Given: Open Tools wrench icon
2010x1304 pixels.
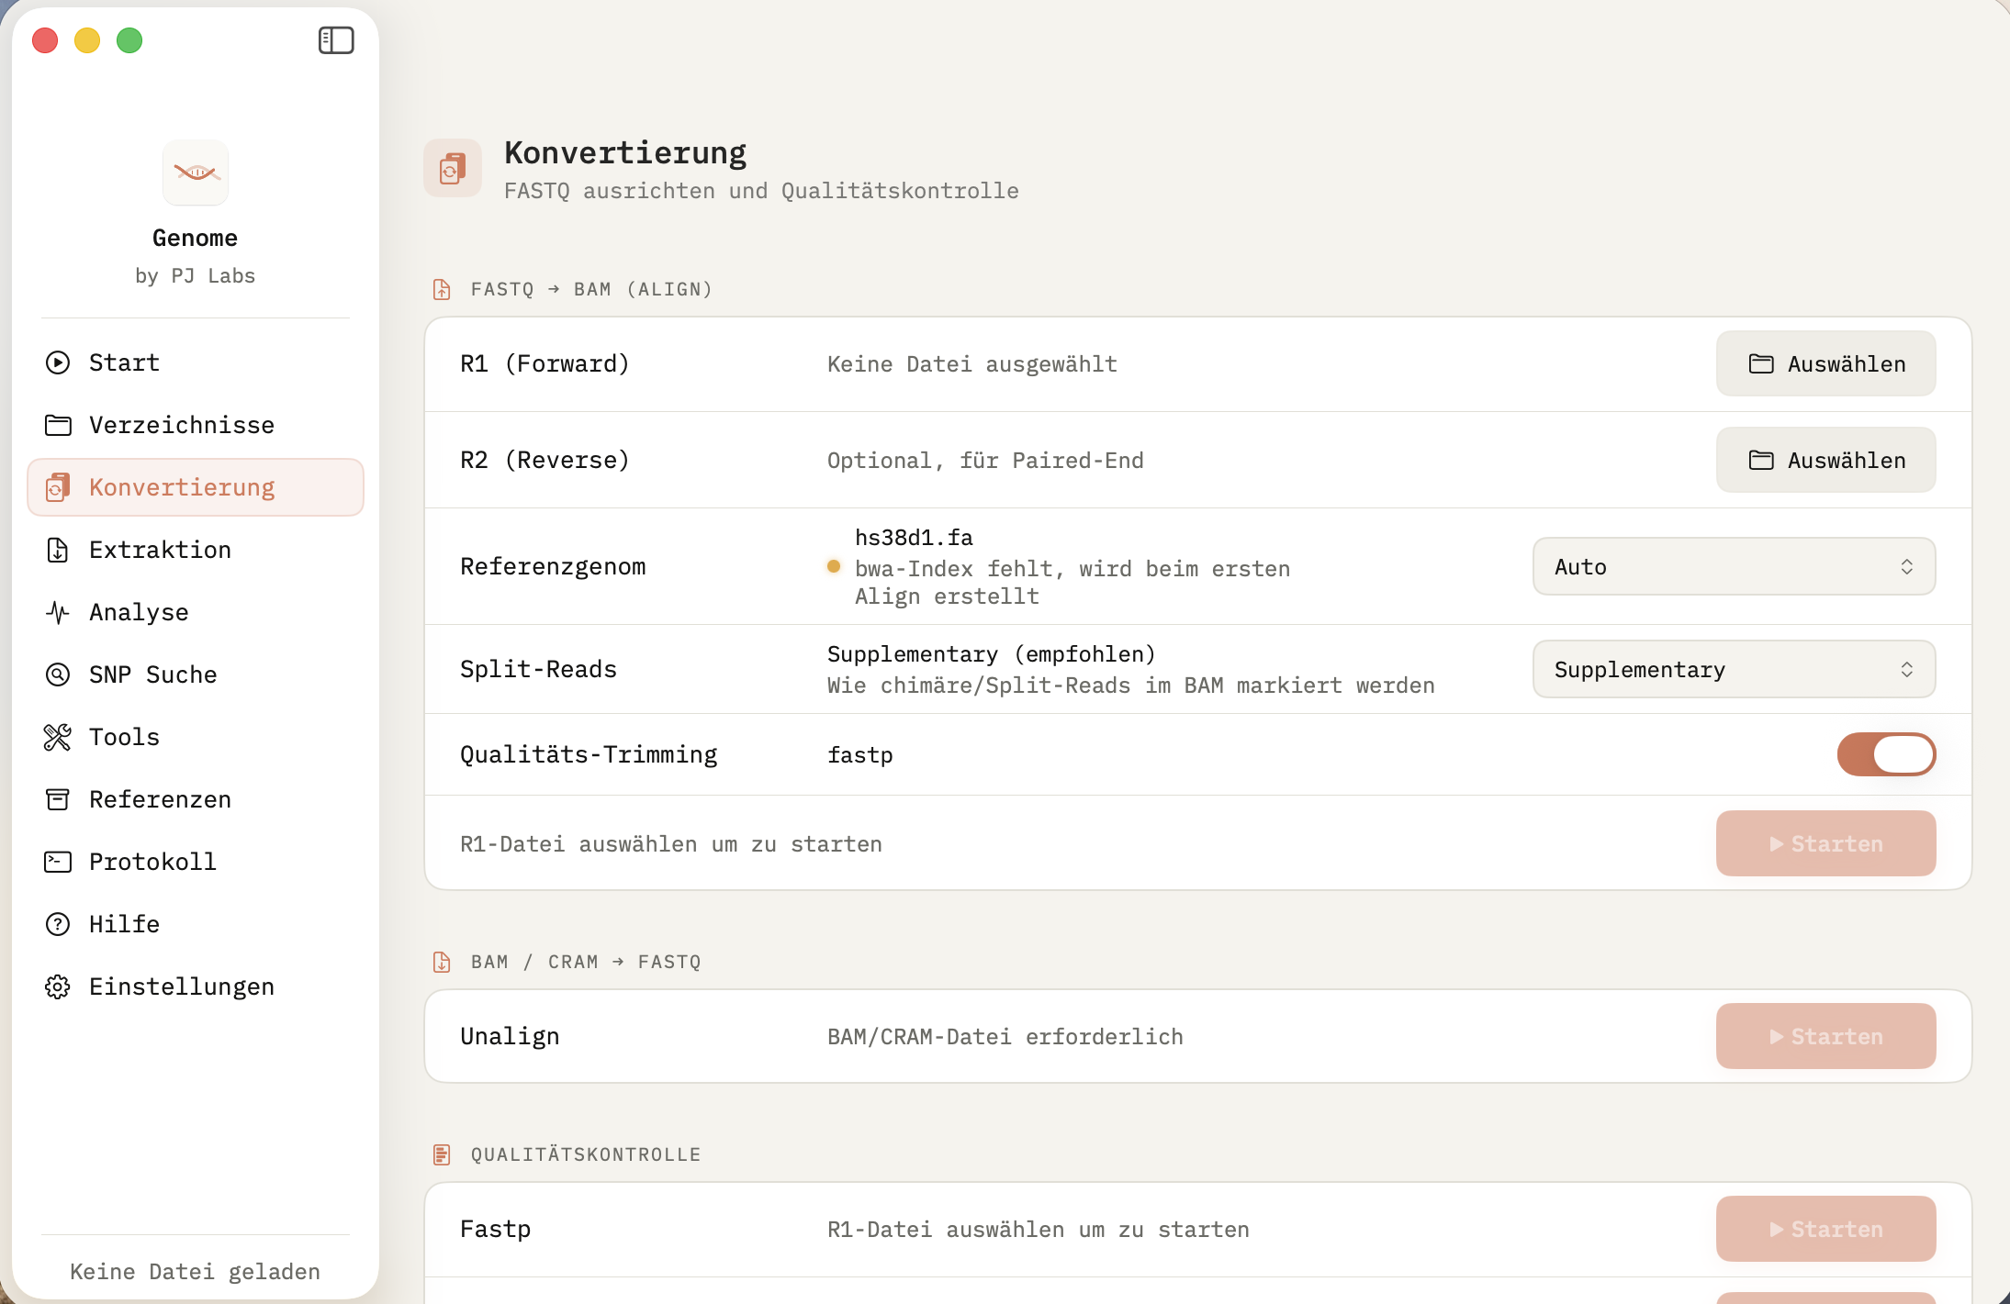Looking at the screenshot, I should [x=58, y=737].
